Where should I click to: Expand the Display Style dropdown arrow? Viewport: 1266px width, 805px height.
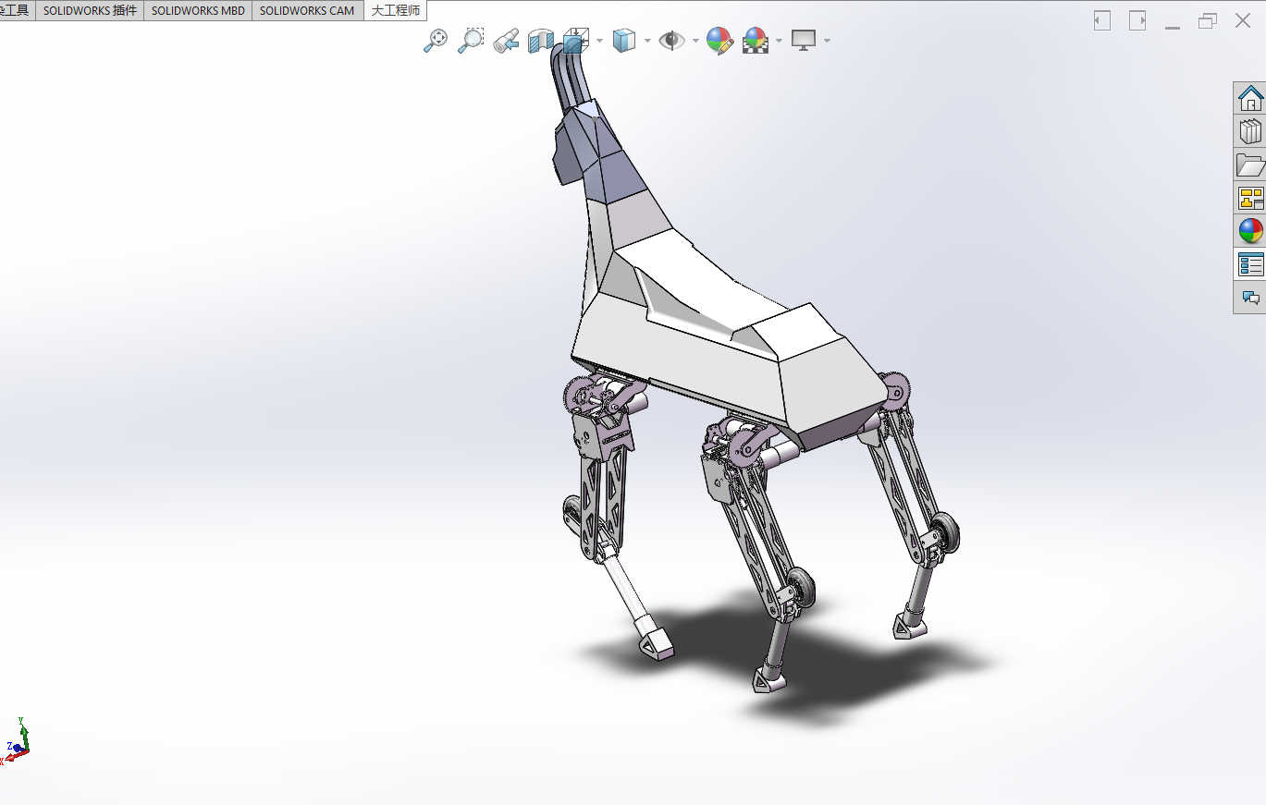(x=647, y=41)
